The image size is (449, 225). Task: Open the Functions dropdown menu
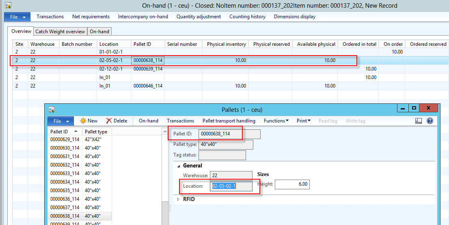click(276, 121)
